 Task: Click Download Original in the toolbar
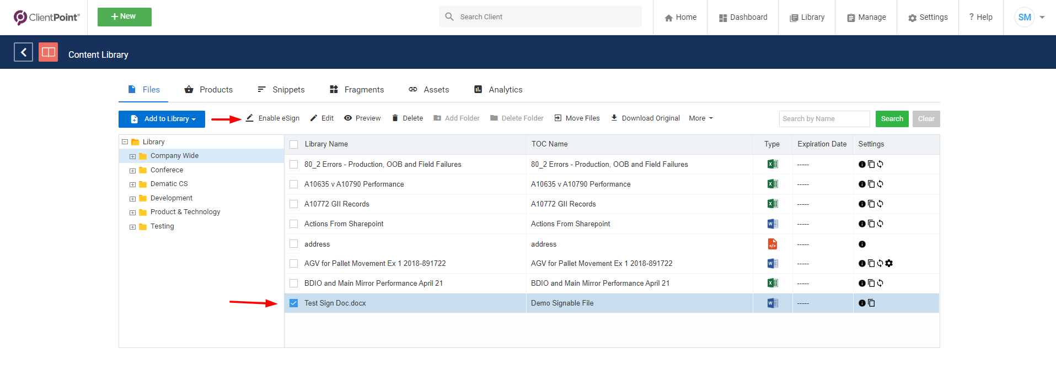(645, 118)
